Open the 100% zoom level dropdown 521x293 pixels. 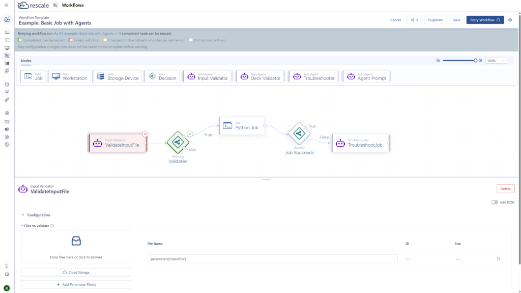(x=496, y=61)
